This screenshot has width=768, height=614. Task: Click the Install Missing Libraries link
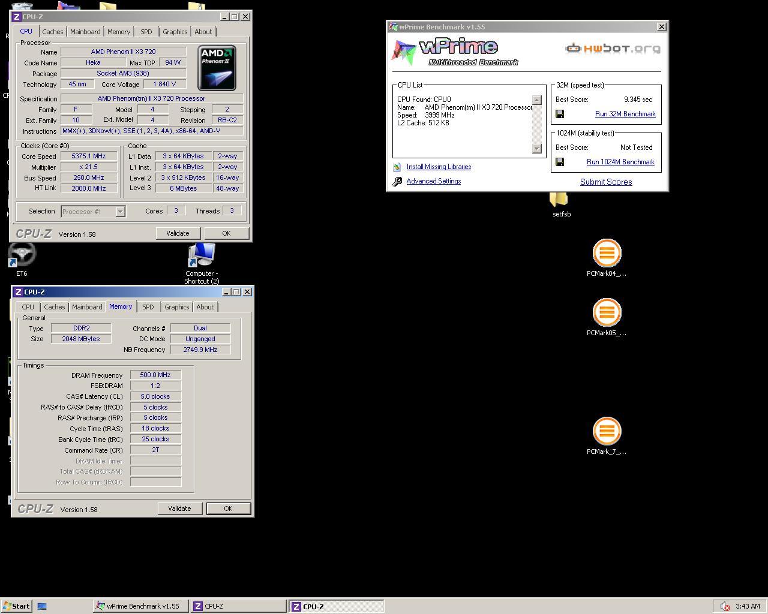[x=439, y=167]
